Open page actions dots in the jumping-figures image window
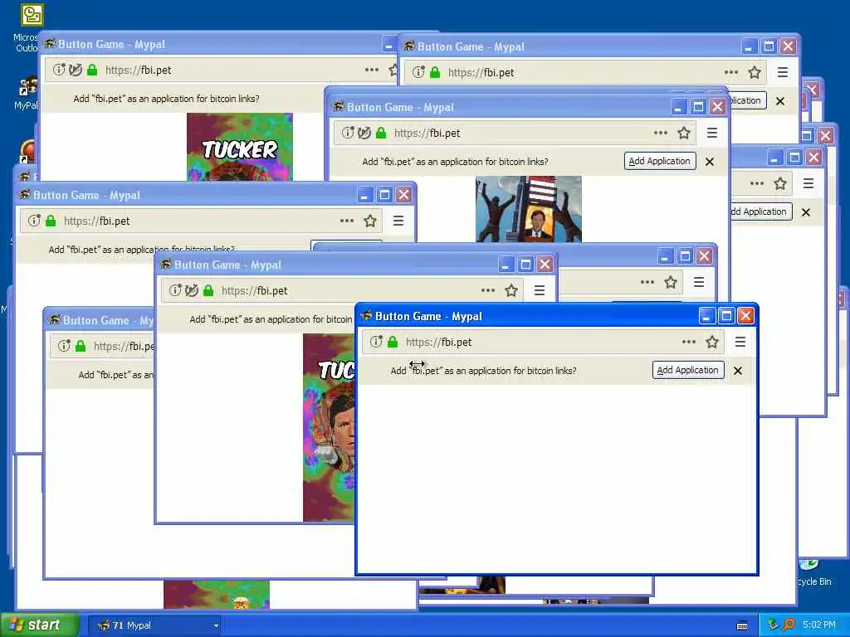This screenshot has height=637, width=850. click(x=660, y=133)
